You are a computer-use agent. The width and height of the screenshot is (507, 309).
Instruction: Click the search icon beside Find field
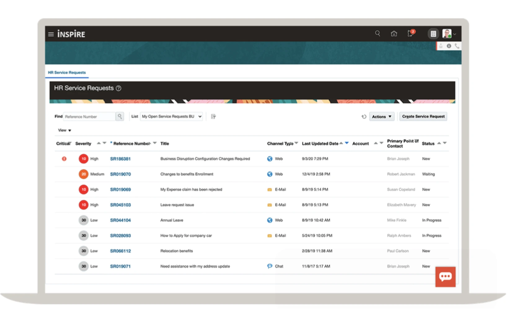pyautogui.click(x=120, y=116)
